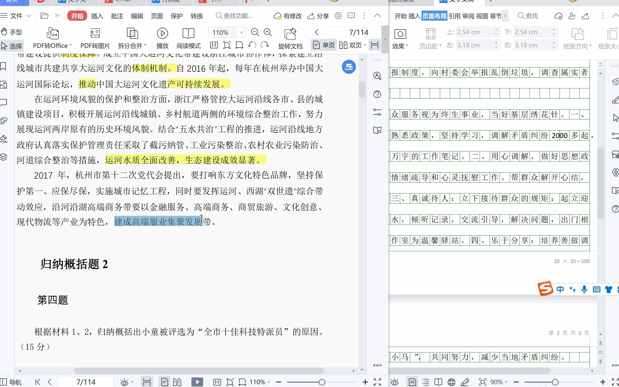Click top margin 2.54 cm field
Image resolution: width=619 pixels, height=387 pixels.
pos(475,32)
